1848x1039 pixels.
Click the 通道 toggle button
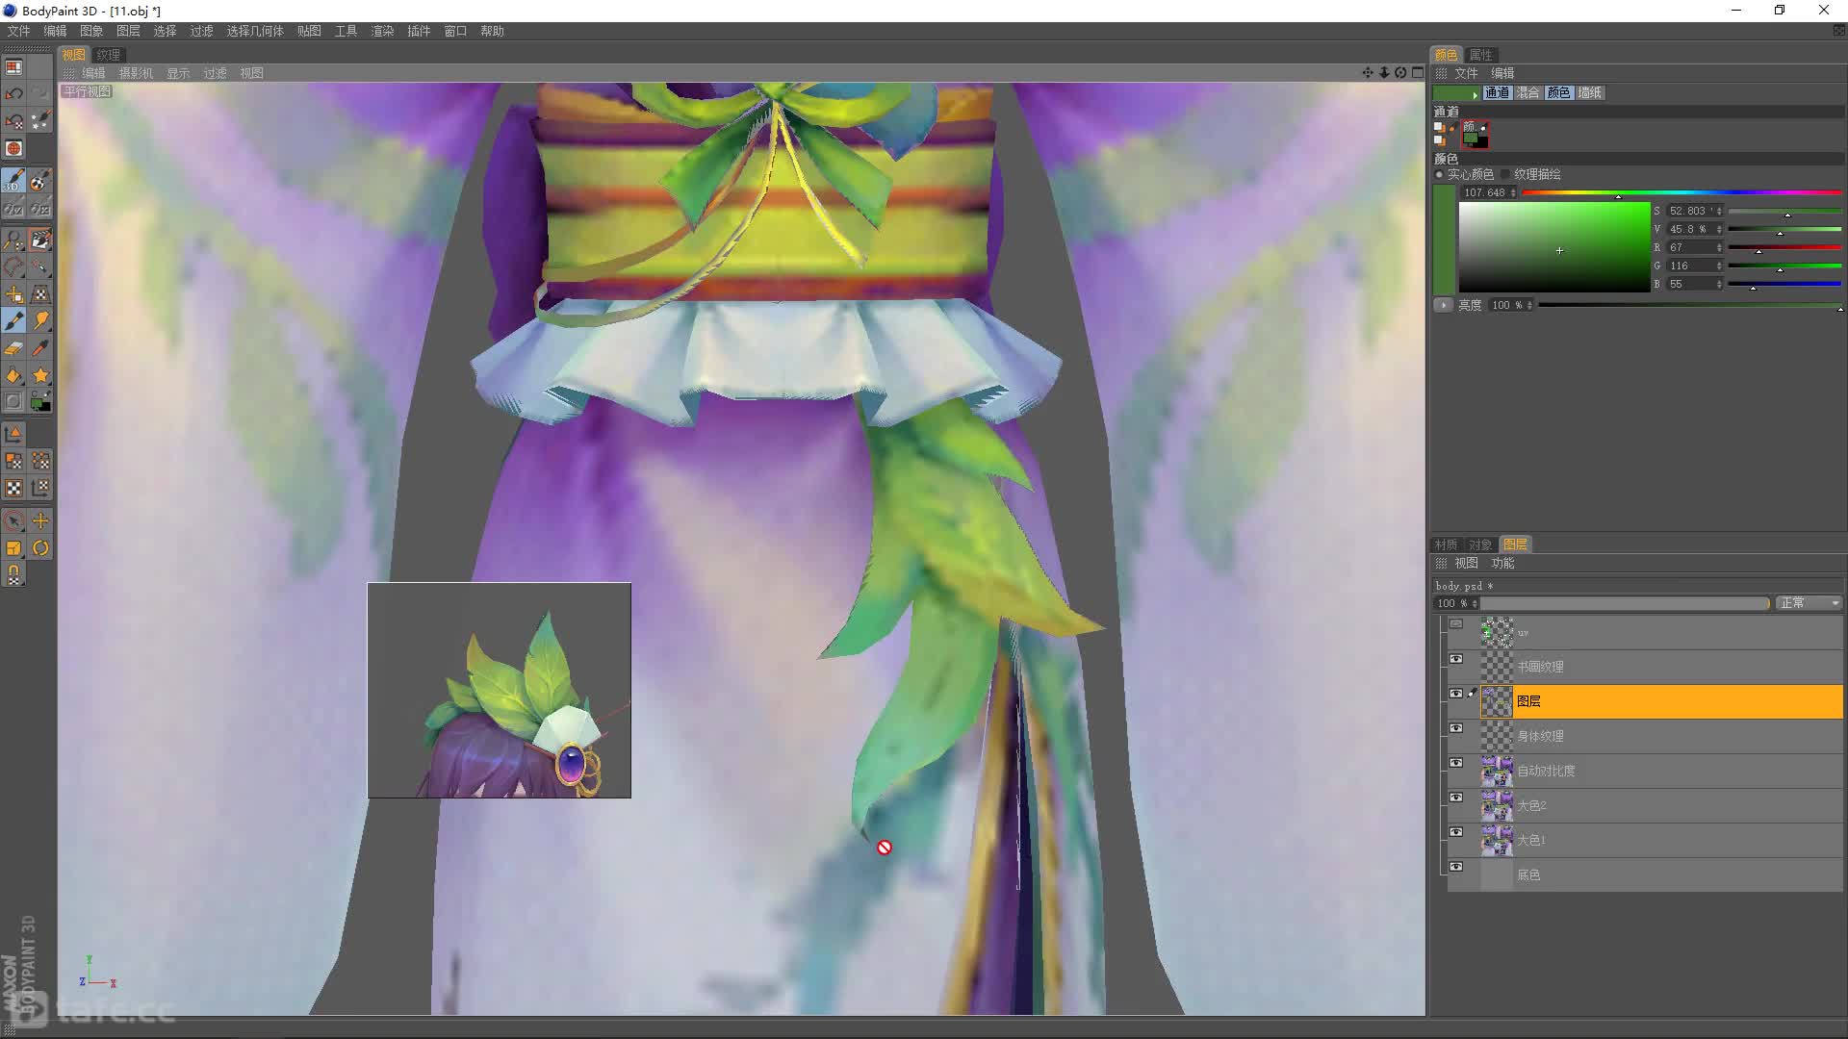tap(1497, 92)
